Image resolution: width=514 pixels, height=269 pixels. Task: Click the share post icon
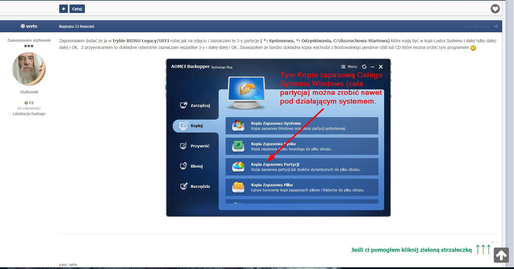pyautogui.click(x=496, y=27)
